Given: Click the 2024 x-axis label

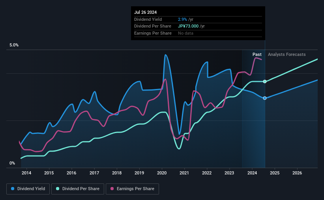Looking at the screenshot, I should [252, 173].
